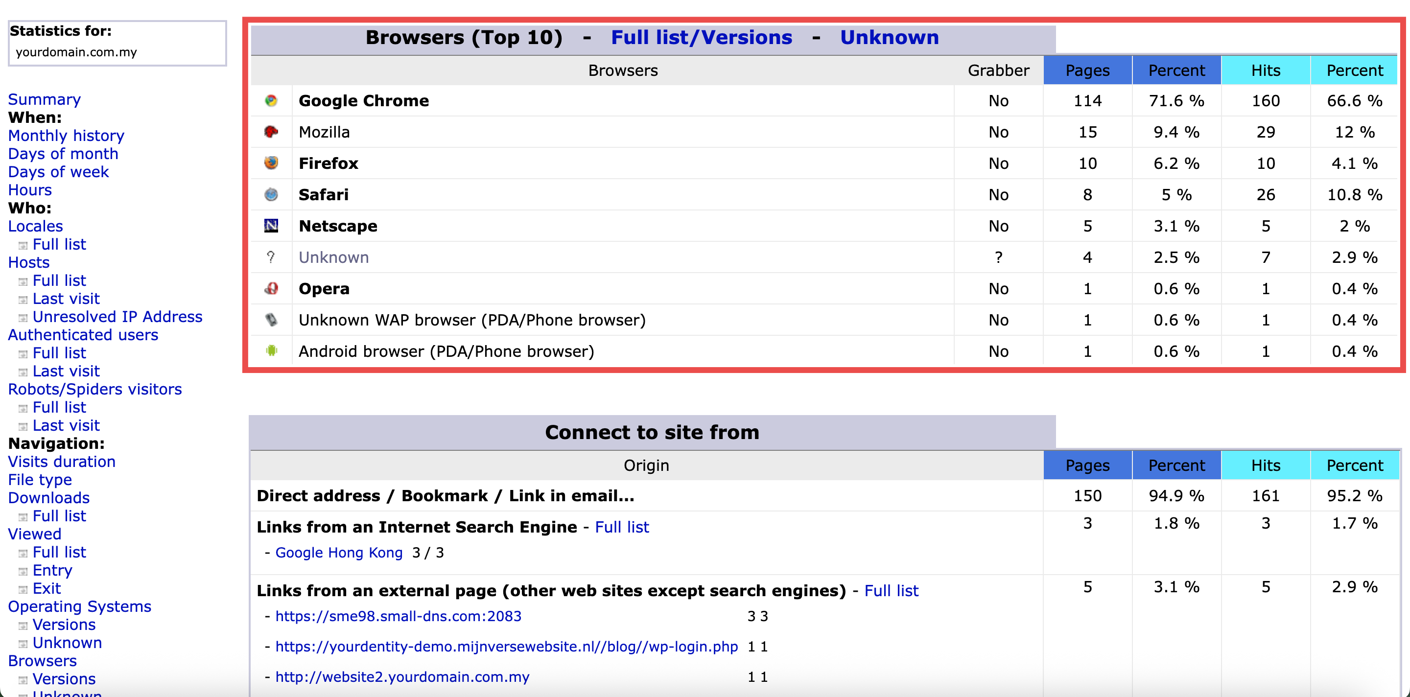The image size is (1410, 697).
Task: Open Versions under Operating Systems
Action: point(64,625)
